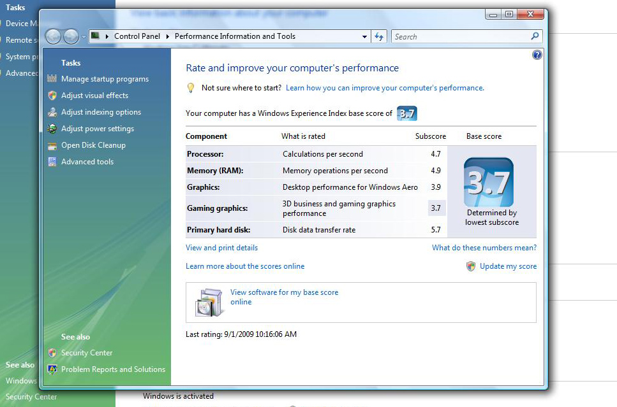Click Security Center in the background System window
Screen dimensions: 617x407
click(31, 397)
